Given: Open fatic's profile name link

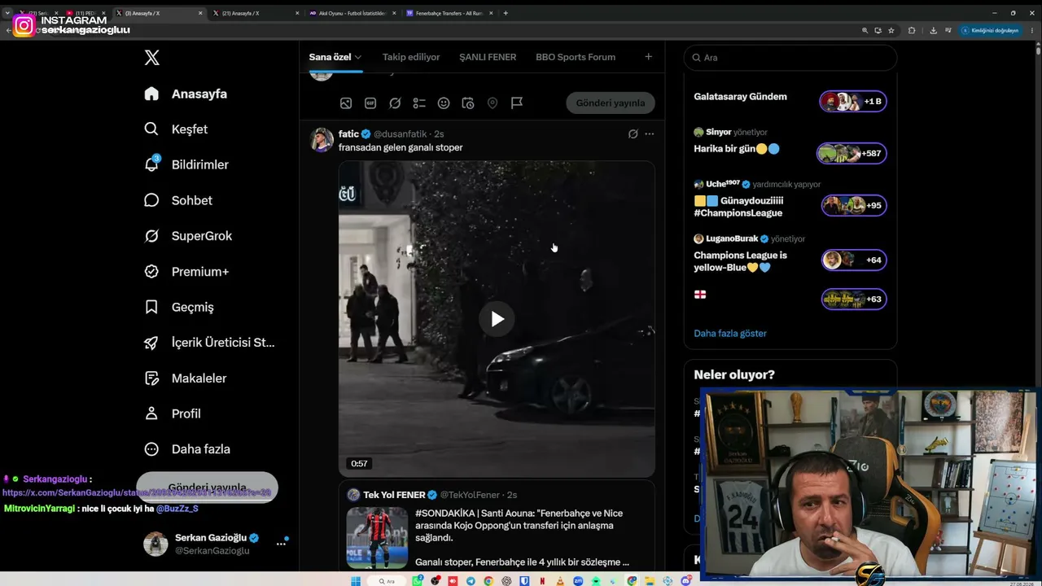Looking at the screenshot, I should coord(348,133).
